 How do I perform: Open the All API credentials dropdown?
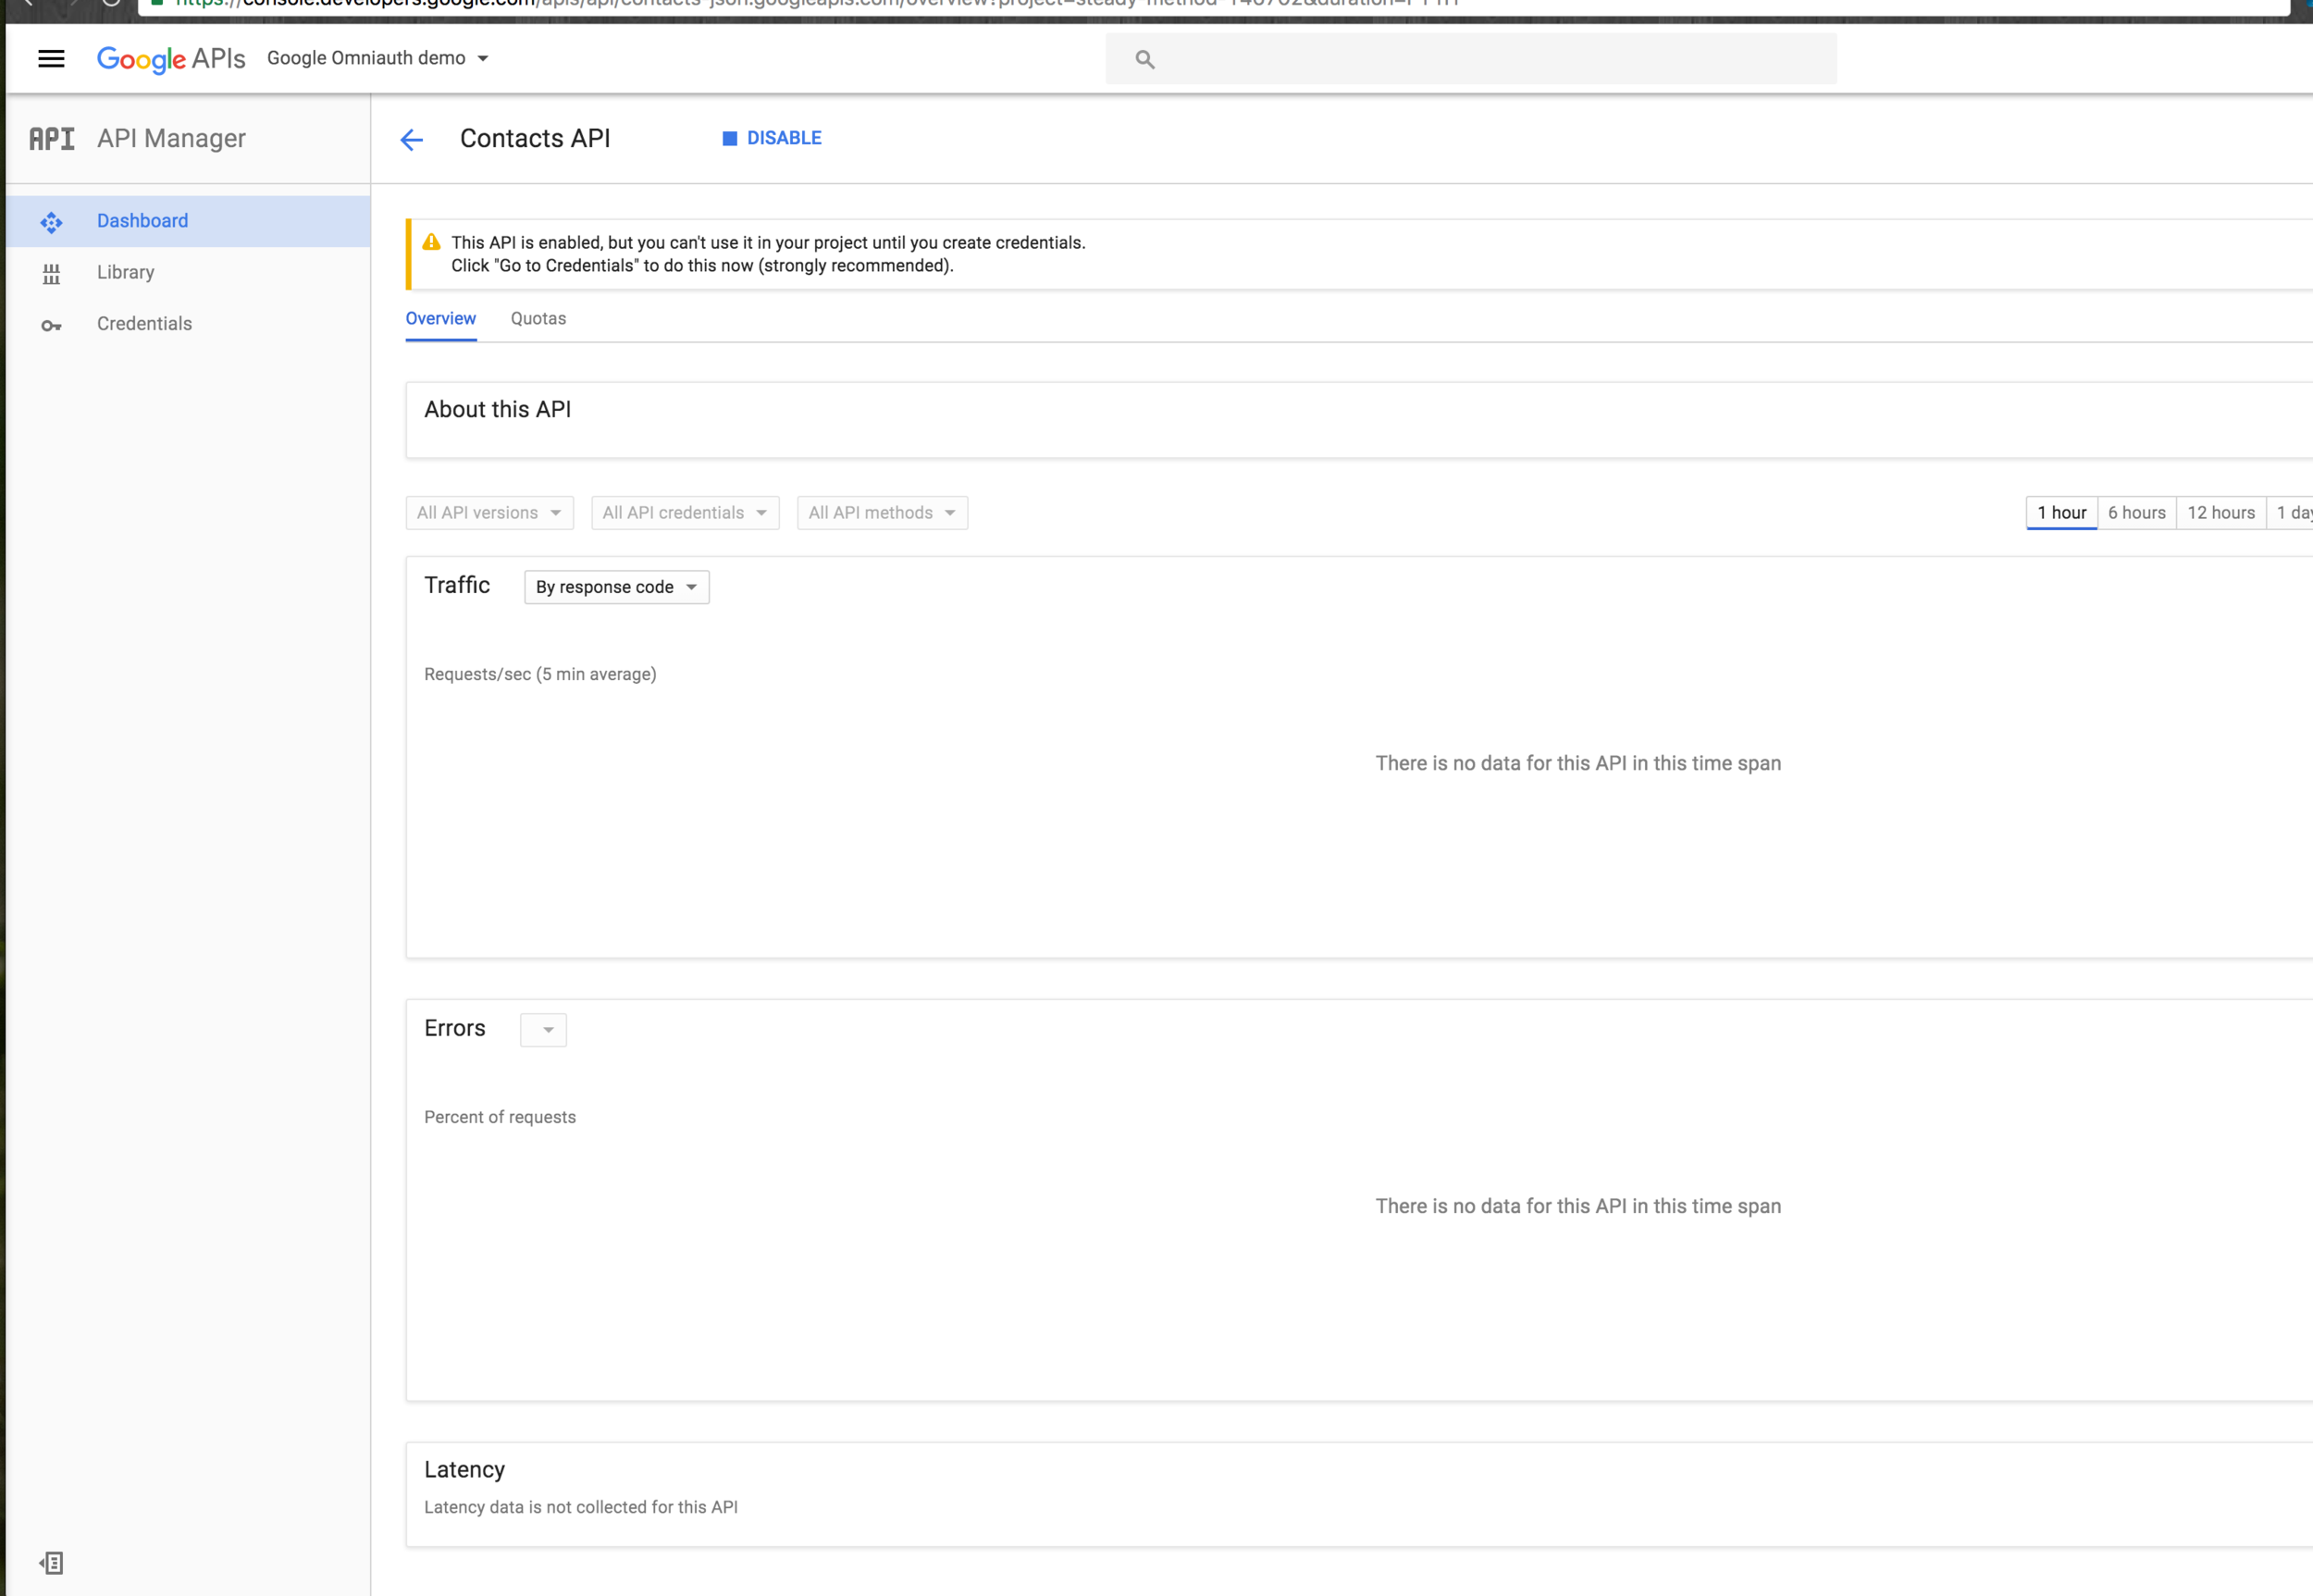(685, 513)
